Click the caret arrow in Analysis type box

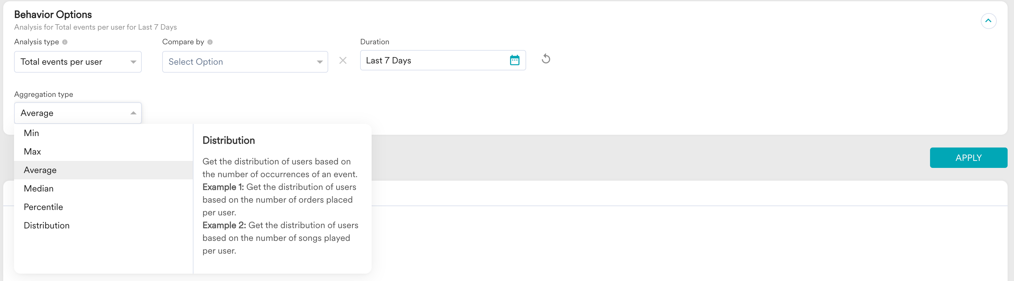coord(133,62)
